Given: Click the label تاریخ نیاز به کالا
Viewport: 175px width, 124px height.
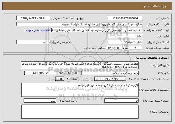Looking at the screenshot, I should pos(67,73).
